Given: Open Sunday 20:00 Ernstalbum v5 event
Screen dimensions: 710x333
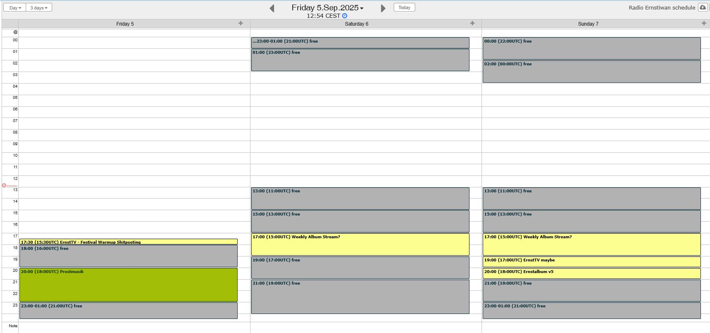Looking at the screenshot, I should click(592, 273).
